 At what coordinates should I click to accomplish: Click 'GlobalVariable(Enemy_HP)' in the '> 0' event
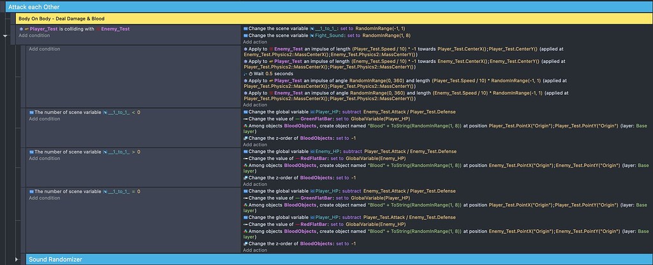pos(375,158)
